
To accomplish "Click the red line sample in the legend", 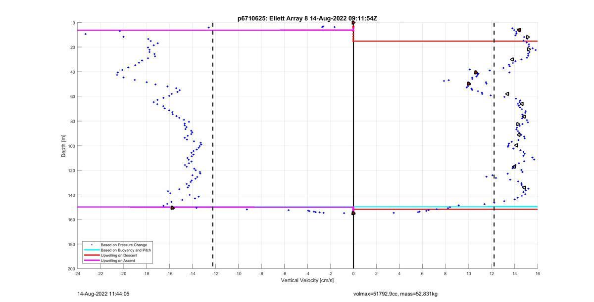I will point(92,255).
